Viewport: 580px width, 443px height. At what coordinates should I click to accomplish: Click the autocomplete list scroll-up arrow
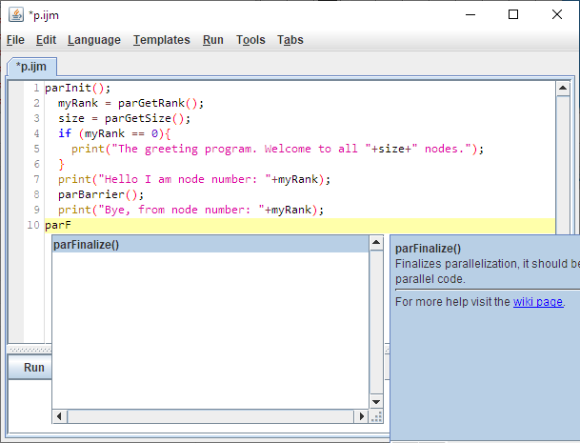coord(376,245)
